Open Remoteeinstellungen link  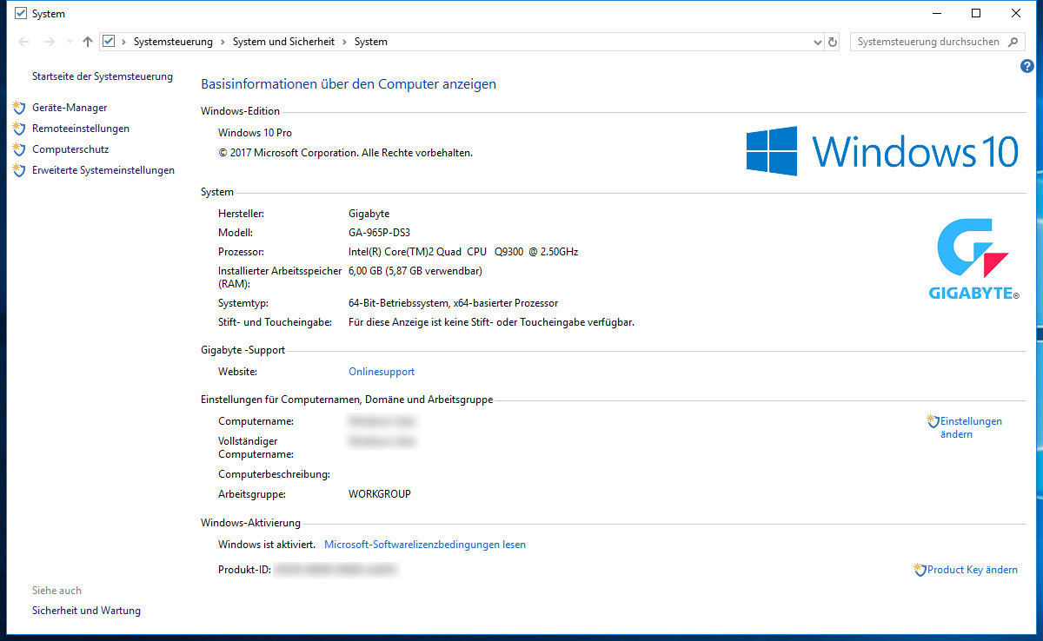click(x=81, y=129)
